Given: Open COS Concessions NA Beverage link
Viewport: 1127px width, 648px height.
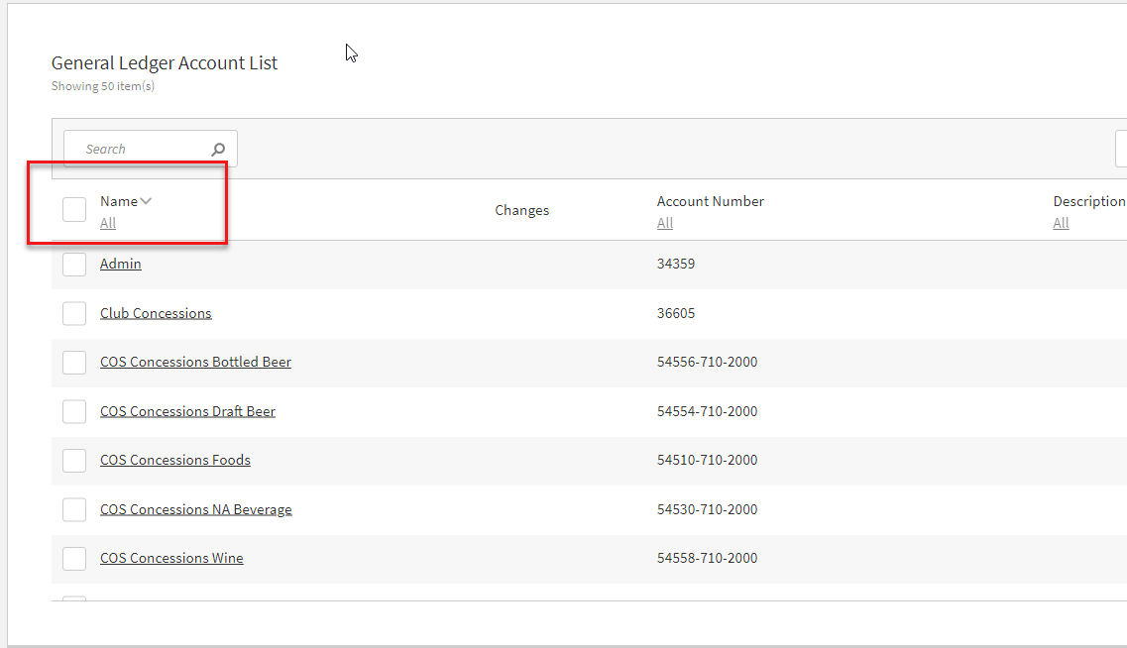Looking at the screenshot, I should pos(195,509).
